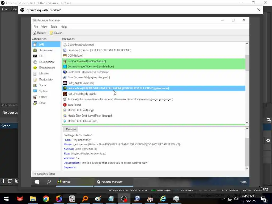Click the inner Windows Start button
Viewport: 272px width, 204px height.
(x=37, y=182)
